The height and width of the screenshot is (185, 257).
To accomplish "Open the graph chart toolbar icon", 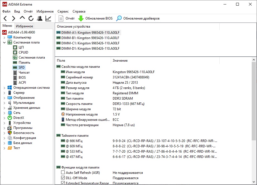I will coord(48,18).
